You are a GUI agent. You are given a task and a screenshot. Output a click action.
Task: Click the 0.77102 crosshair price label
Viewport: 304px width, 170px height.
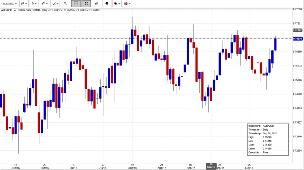tap(297, 30)
